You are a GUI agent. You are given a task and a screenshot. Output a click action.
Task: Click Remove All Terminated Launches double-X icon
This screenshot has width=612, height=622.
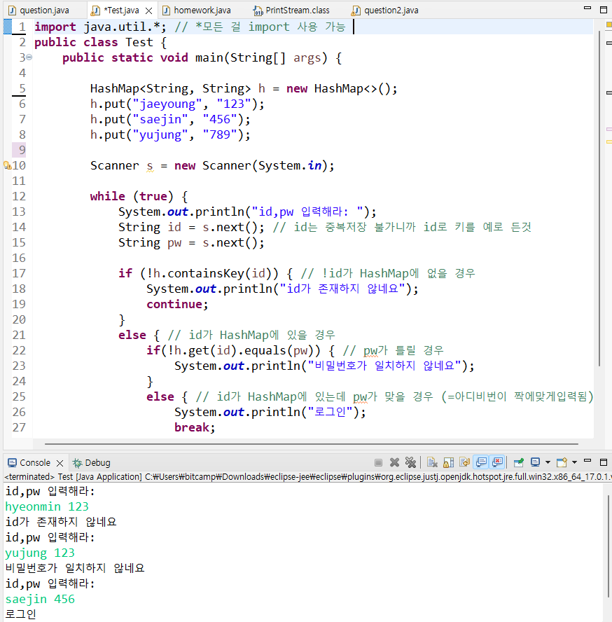410,462
